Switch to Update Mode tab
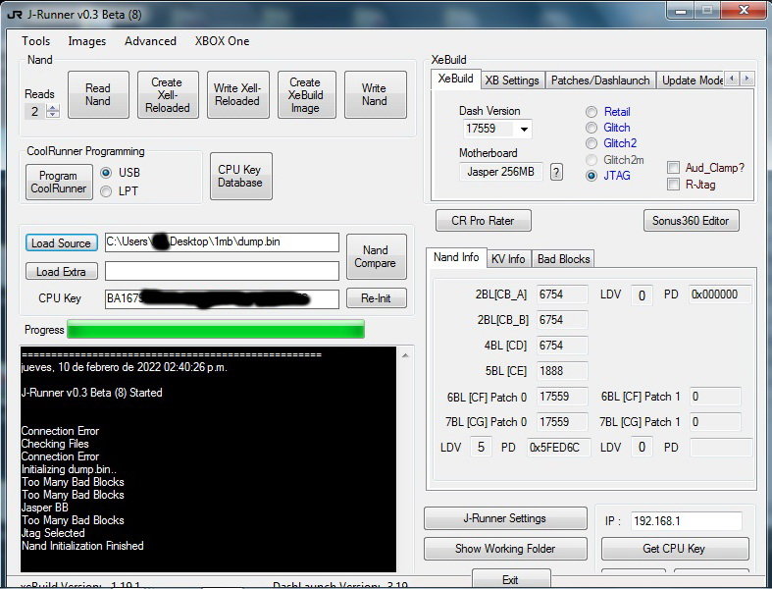The image size is (772, 589). click(x=691, y=80)
